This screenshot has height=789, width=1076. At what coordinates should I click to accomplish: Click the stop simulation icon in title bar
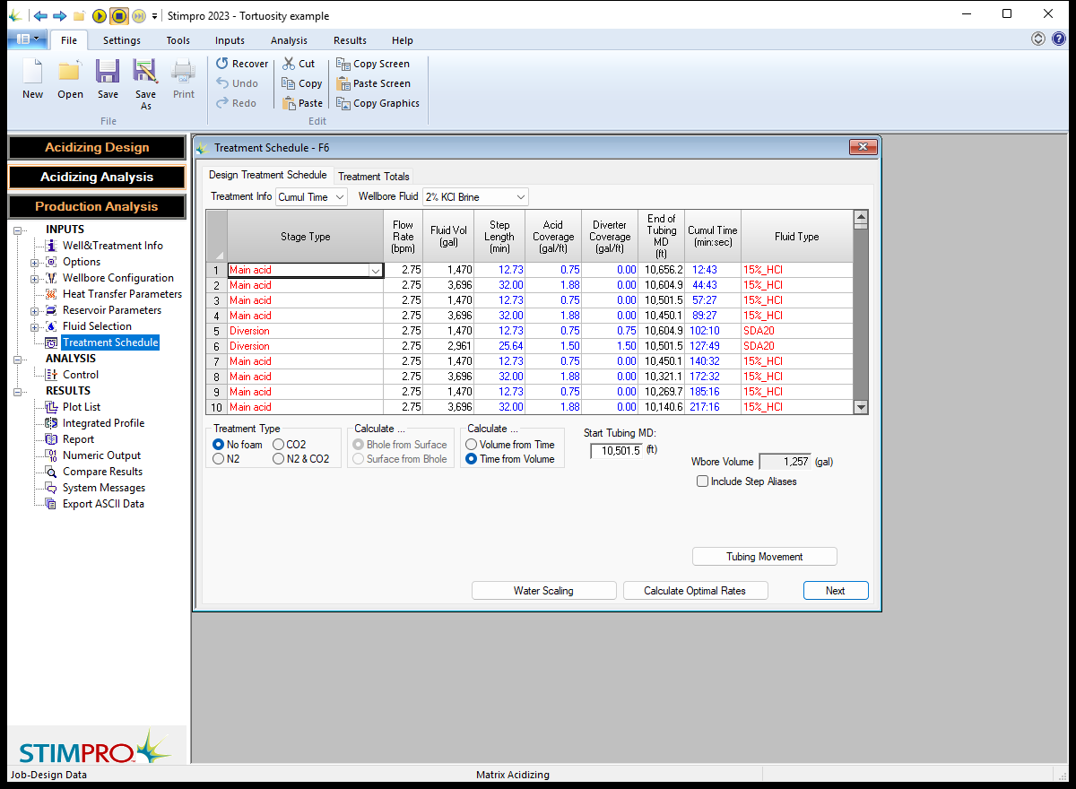[x=119, y=16]
